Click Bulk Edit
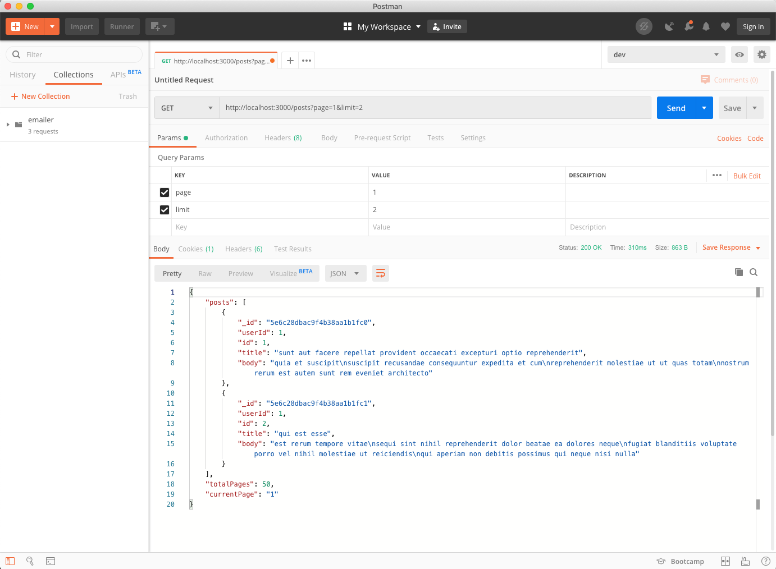 pos(747,176)
